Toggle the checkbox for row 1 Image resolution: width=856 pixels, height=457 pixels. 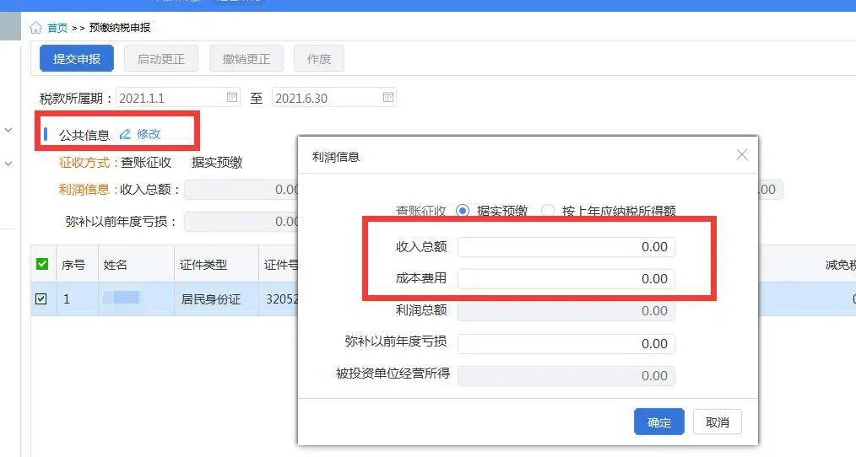click(x=41, y=298)
